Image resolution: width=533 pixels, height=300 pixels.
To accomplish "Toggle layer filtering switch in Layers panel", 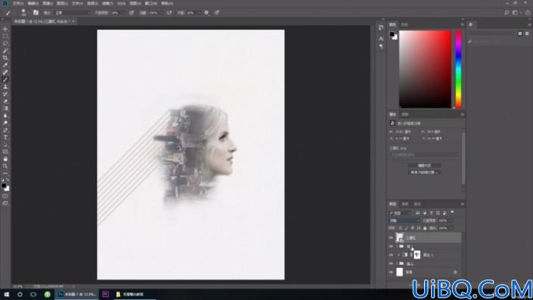I will click(x=452, y=212).
